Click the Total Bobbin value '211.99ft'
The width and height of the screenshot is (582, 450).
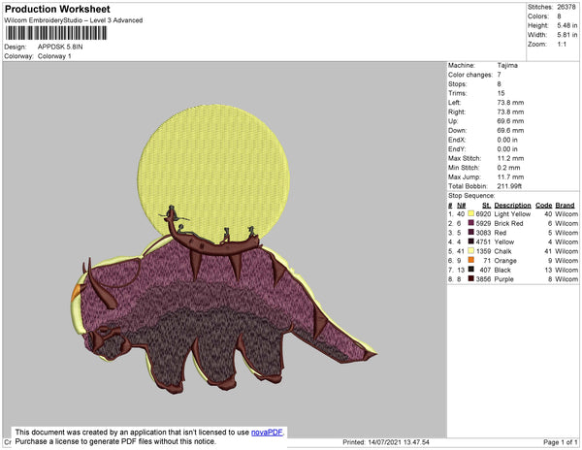pyautogui.click(x=509, y=186)
